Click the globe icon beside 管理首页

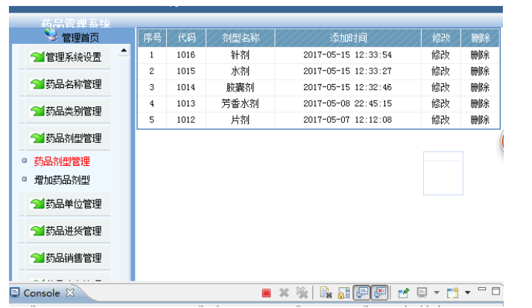(51, 35)
